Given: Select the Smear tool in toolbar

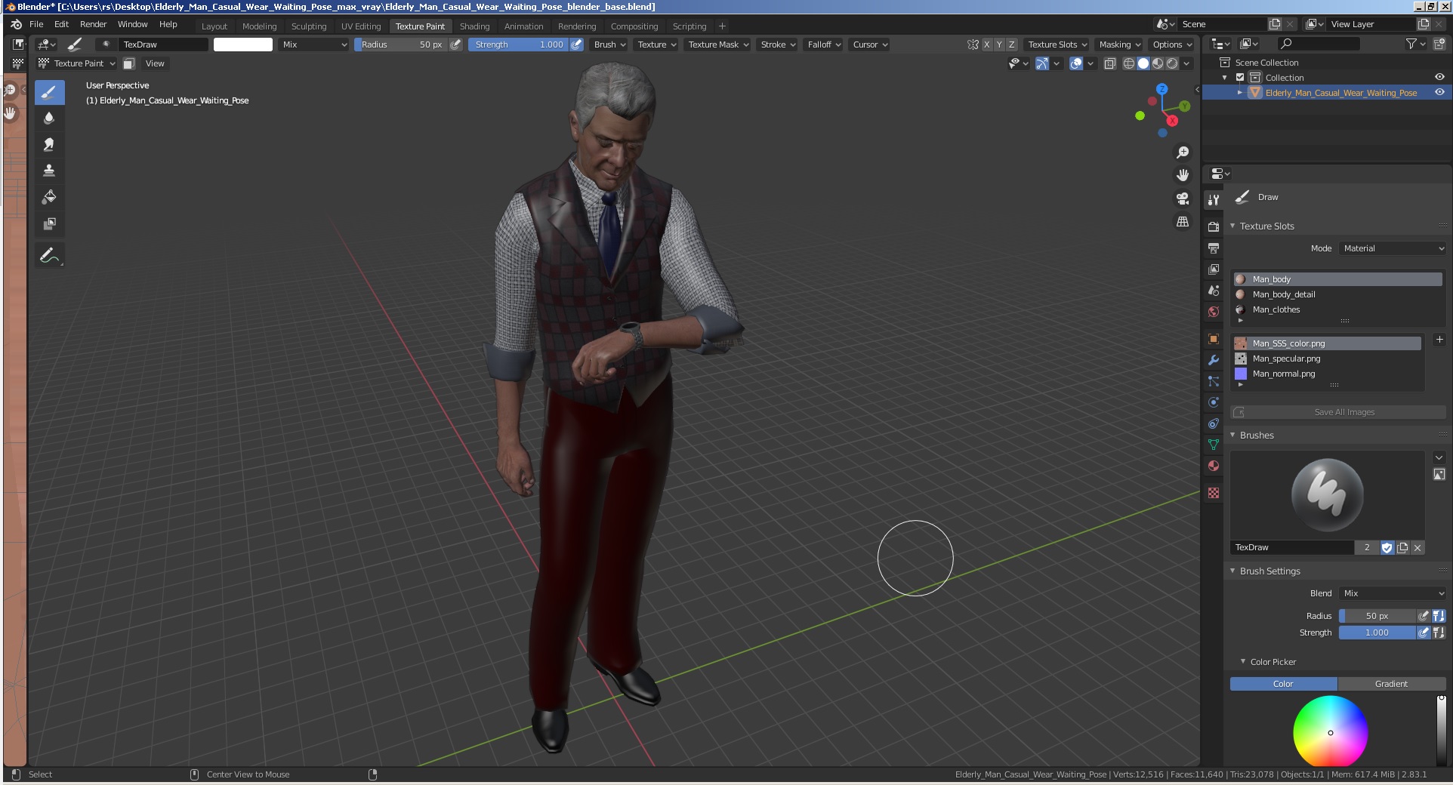Looking at the screenshot, I should coord(49,144).
